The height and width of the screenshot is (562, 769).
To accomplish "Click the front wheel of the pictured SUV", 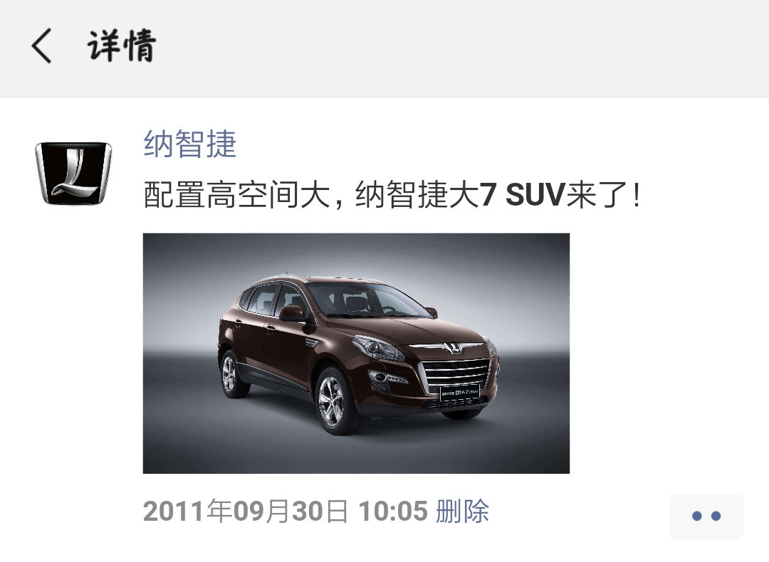I will pyautogui.click(x=336, y=401).
